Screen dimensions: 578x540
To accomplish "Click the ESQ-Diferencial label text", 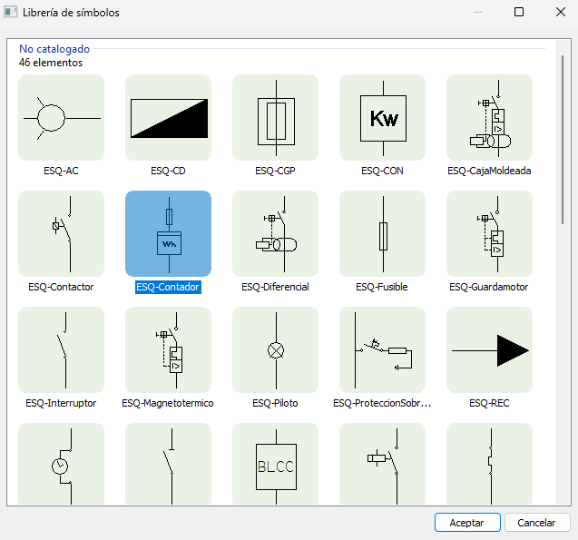I will click(275, 287).
